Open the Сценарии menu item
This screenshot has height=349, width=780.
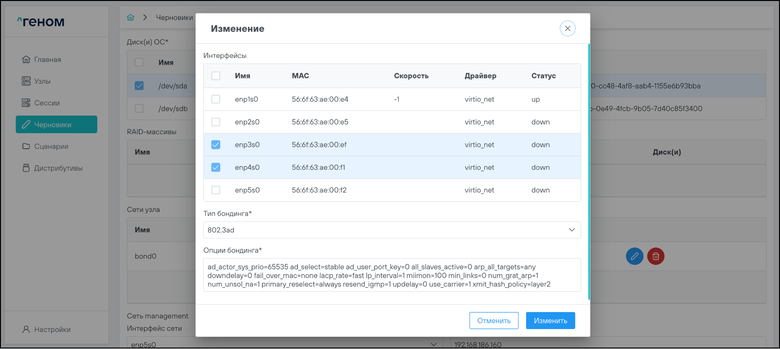pos(51,146)
